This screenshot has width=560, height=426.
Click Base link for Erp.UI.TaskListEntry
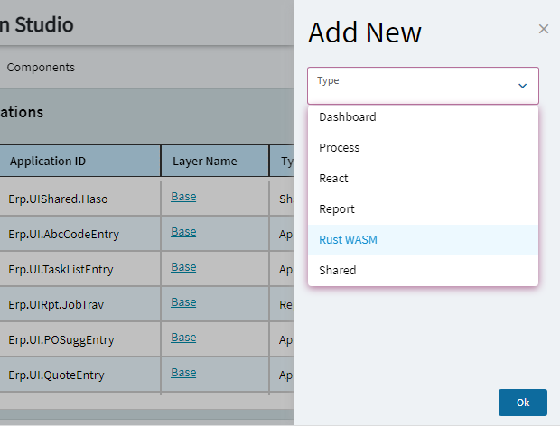183,267
